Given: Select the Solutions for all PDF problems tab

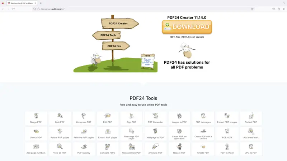Looking at the screenshot, I should (22, 3).
